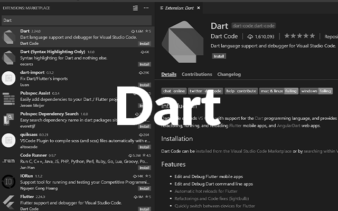
Task: Click the dart-import extension icon
Action: (8, 78)
